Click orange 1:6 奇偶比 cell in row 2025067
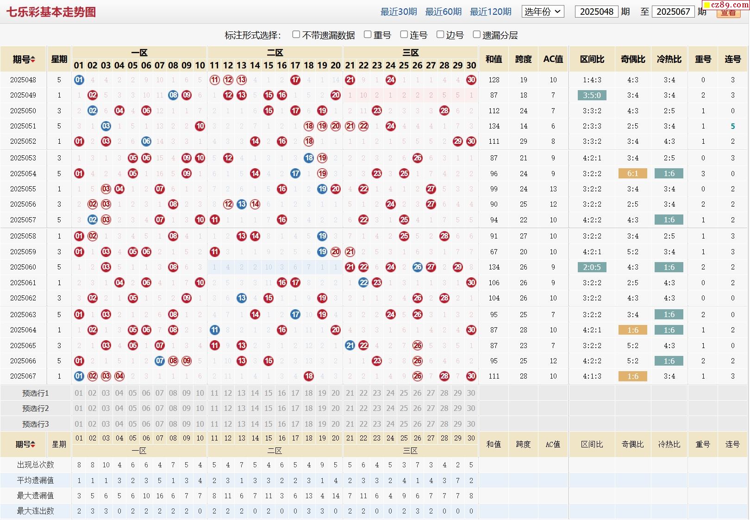This screenshot has height=520, width=750. (633, 376)
